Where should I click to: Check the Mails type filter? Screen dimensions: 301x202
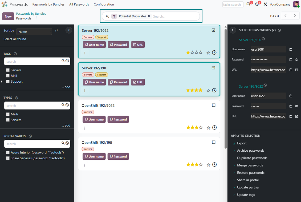(x=8, y=114)
